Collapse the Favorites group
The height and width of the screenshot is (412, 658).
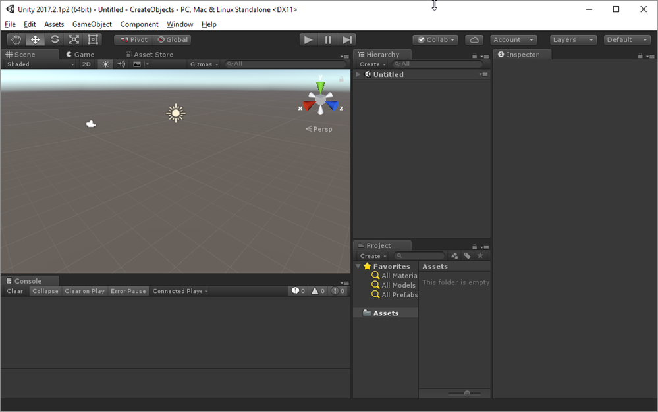click(x=358, y=266)
